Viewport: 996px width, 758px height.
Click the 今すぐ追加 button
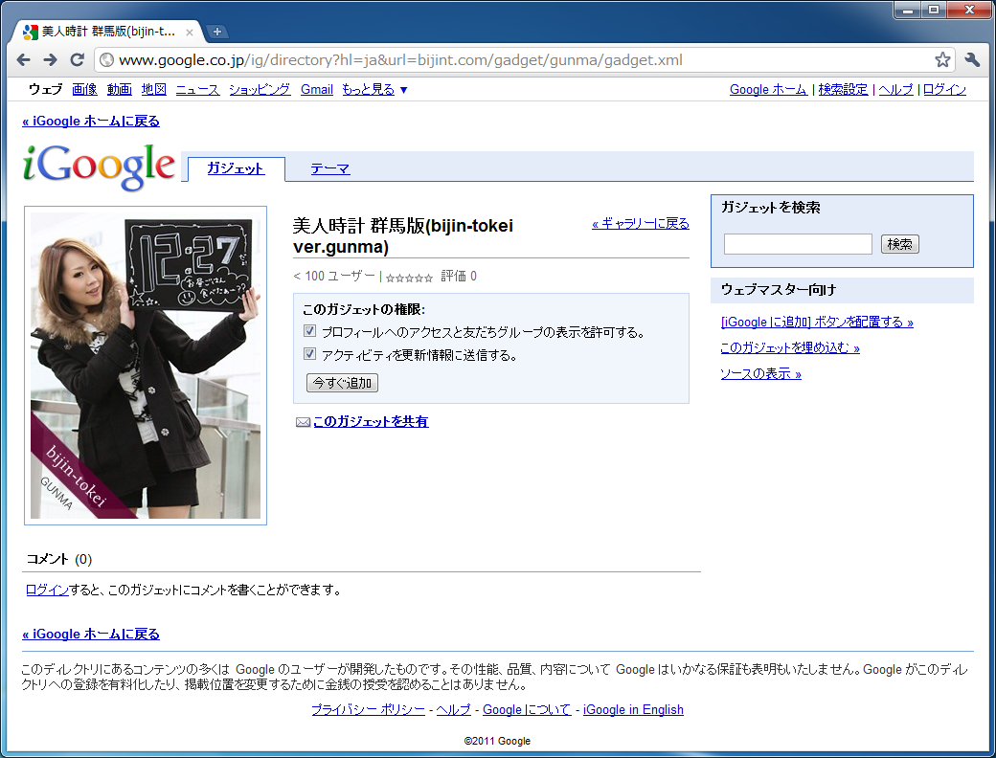(343, 383)
